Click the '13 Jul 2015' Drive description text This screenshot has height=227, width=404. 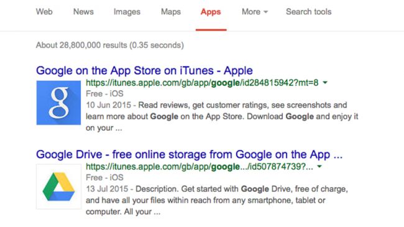click(x=217, y=200)
